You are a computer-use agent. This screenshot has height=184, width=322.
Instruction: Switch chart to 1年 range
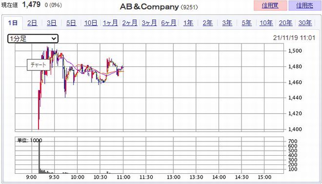188,23
